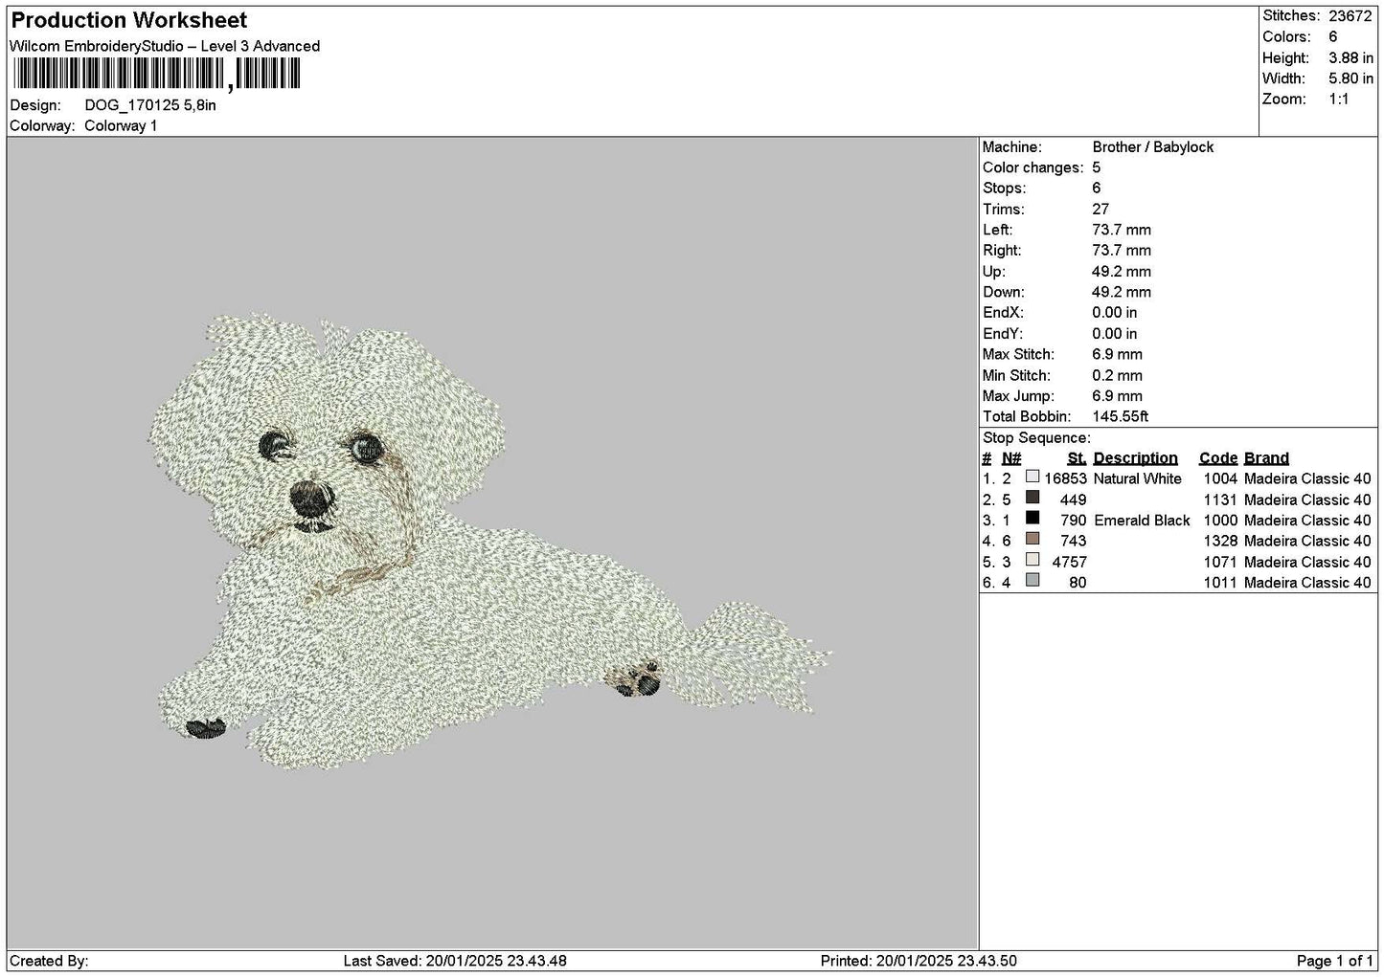Click the barcode under the software name
The image size is (1384, 977).
156,74
